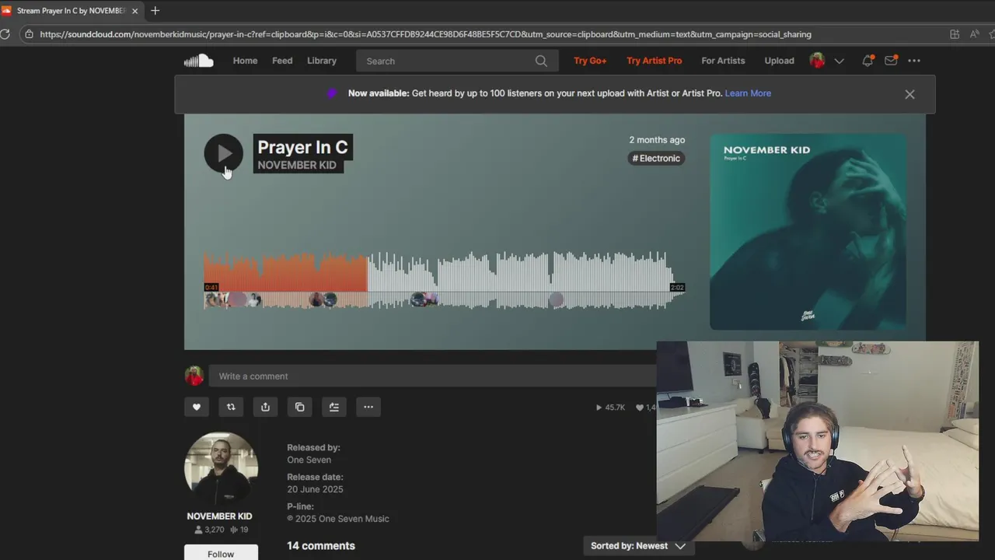This screenshot has height=560, width=995.
Task: Open November Kid profile picture
Action: pyautogui.click(x=221, y=469)
